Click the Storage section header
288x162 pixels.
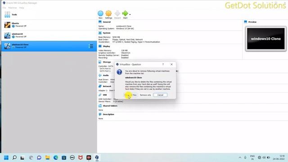(x=107, y=62)
